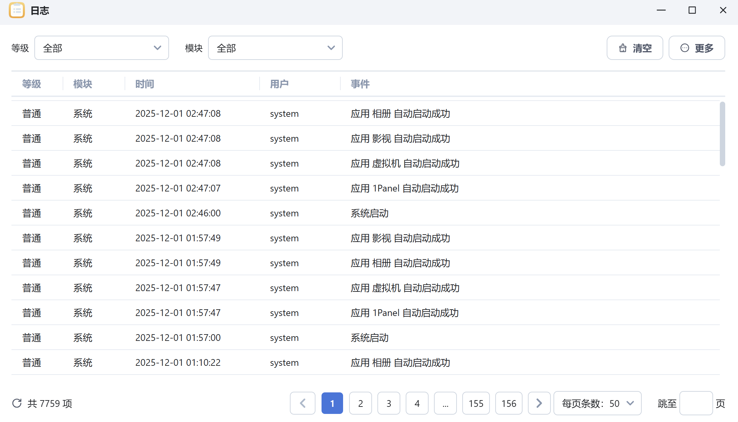The height and width of the screenshot is (422, 738).
Task: Click the log app icon in title bar
Action: point(17,10)
